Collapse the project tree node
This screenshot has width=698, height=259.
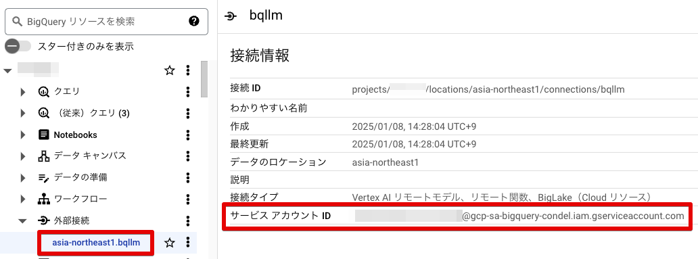(7, 70)
